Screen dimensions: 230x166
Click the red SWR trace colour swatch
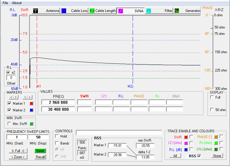[186, 137]
